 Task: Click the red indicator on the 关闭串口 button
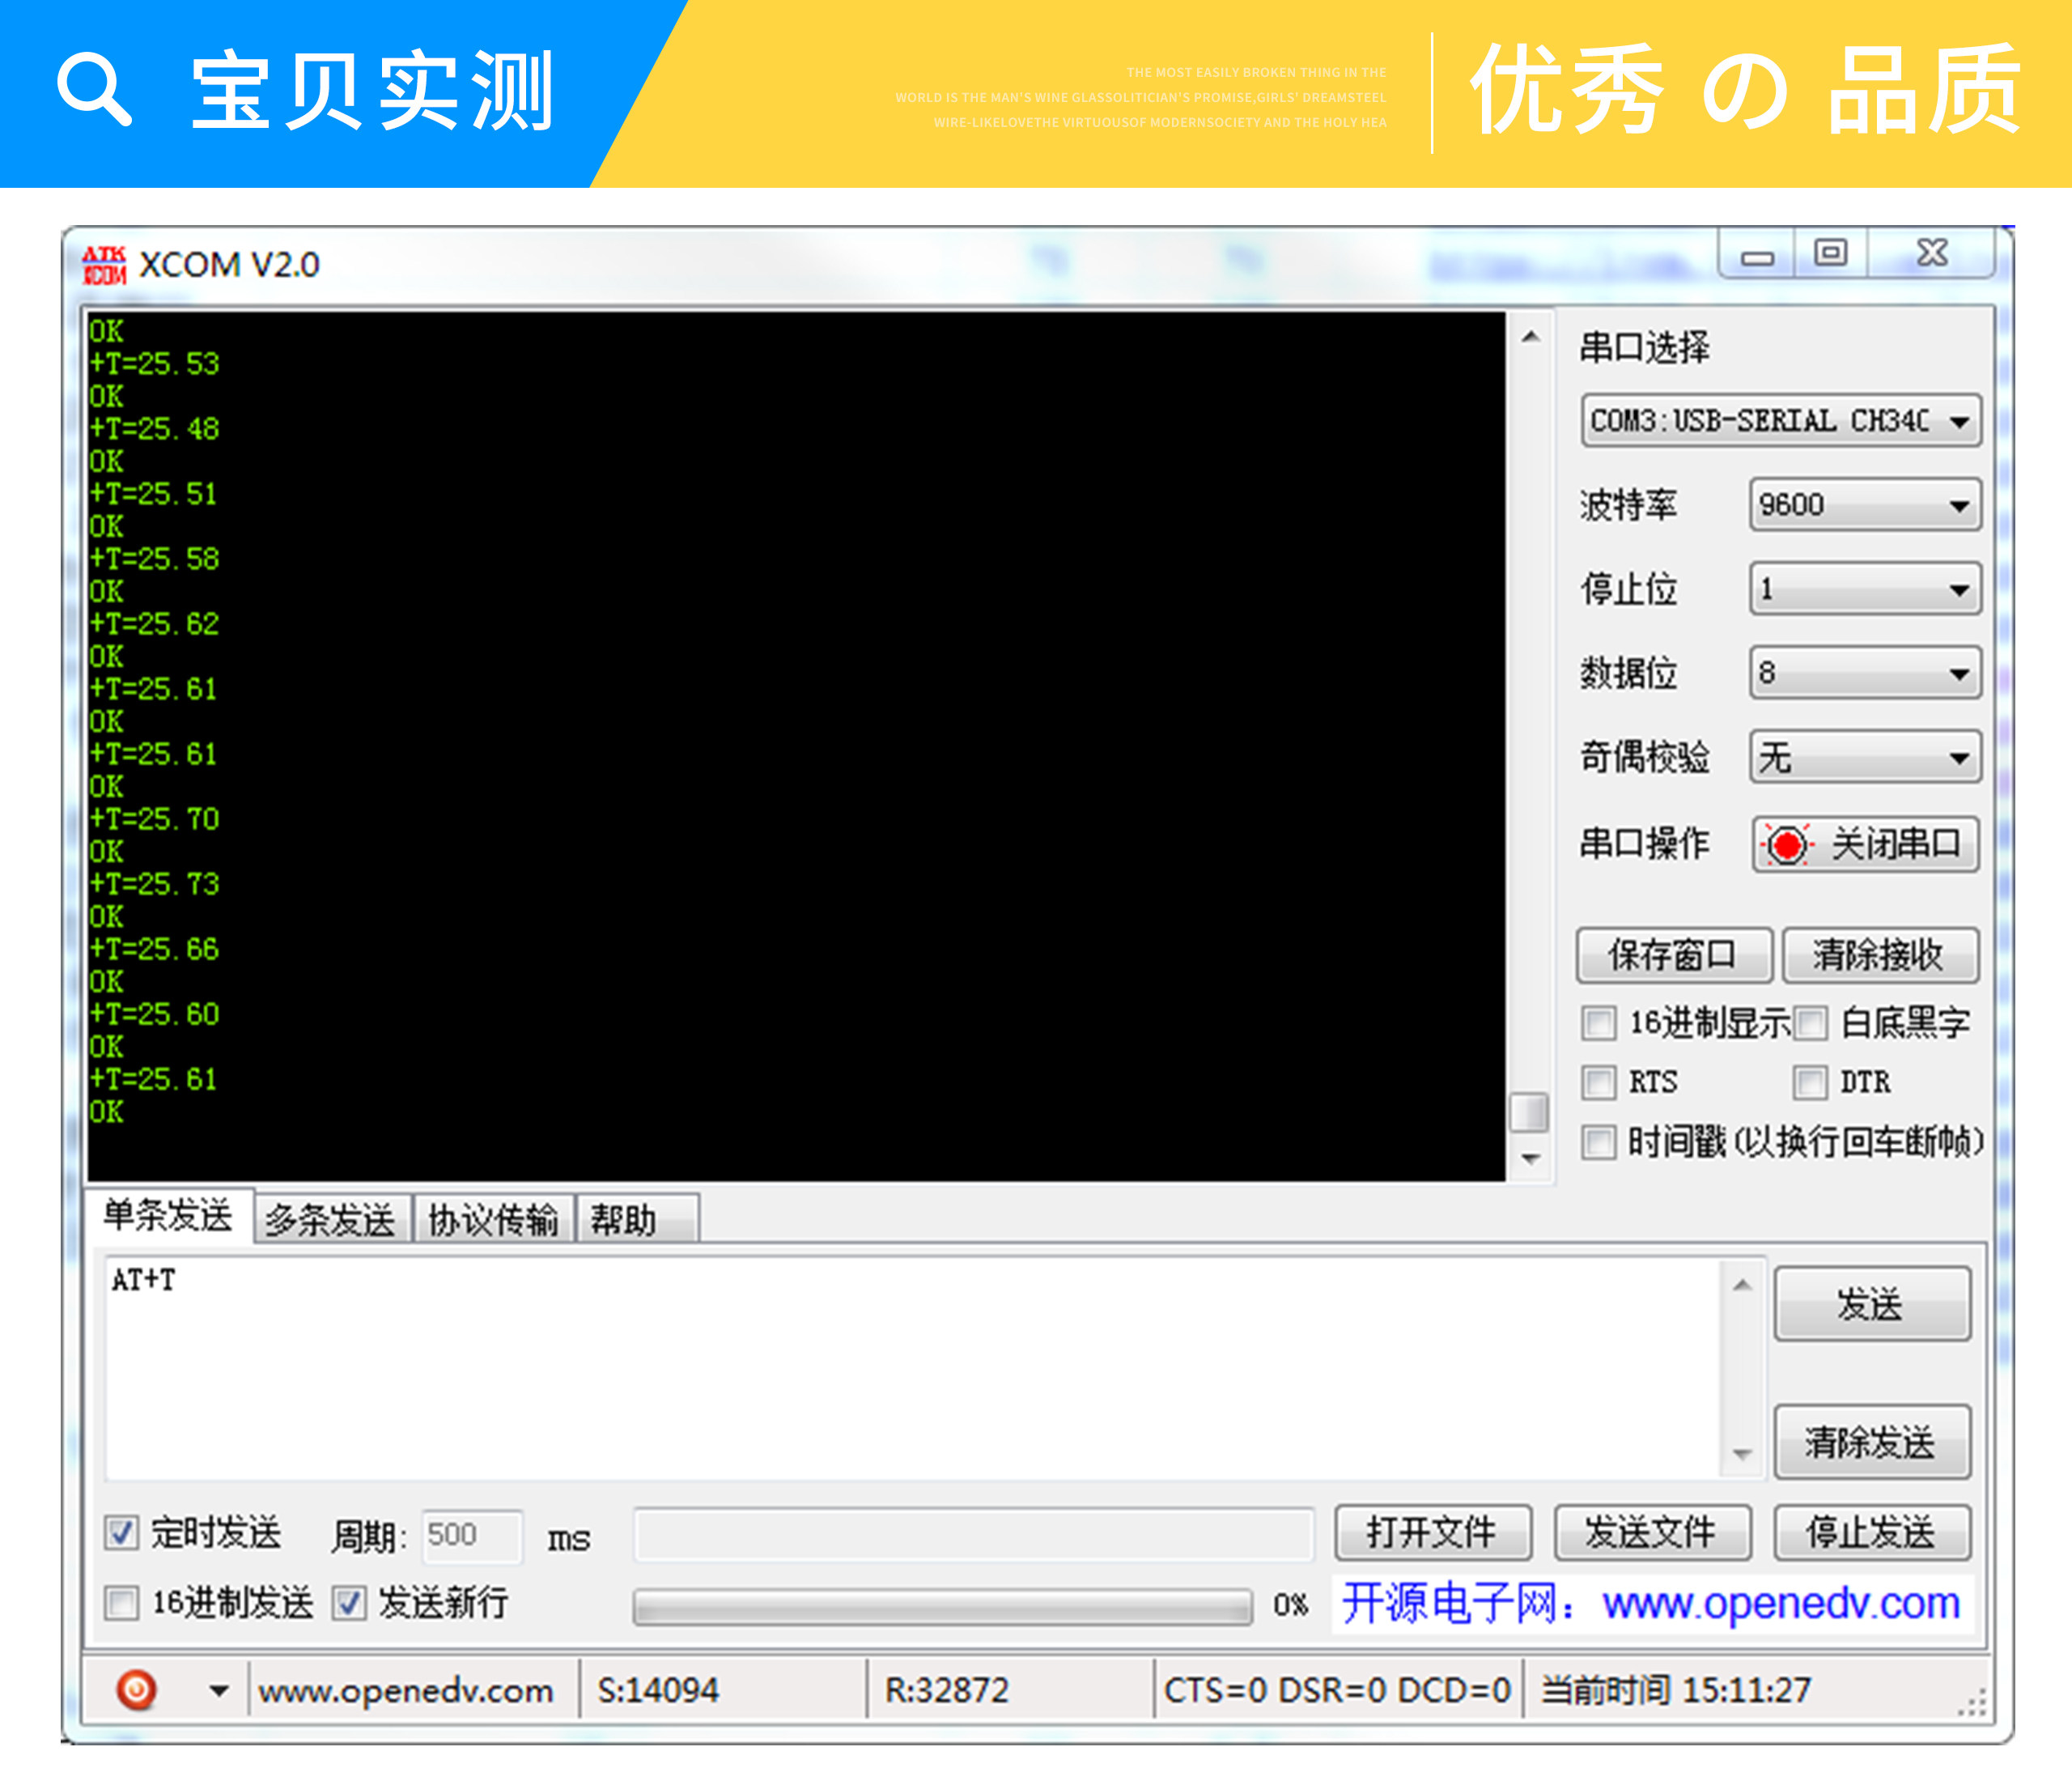pos(1787,845)
